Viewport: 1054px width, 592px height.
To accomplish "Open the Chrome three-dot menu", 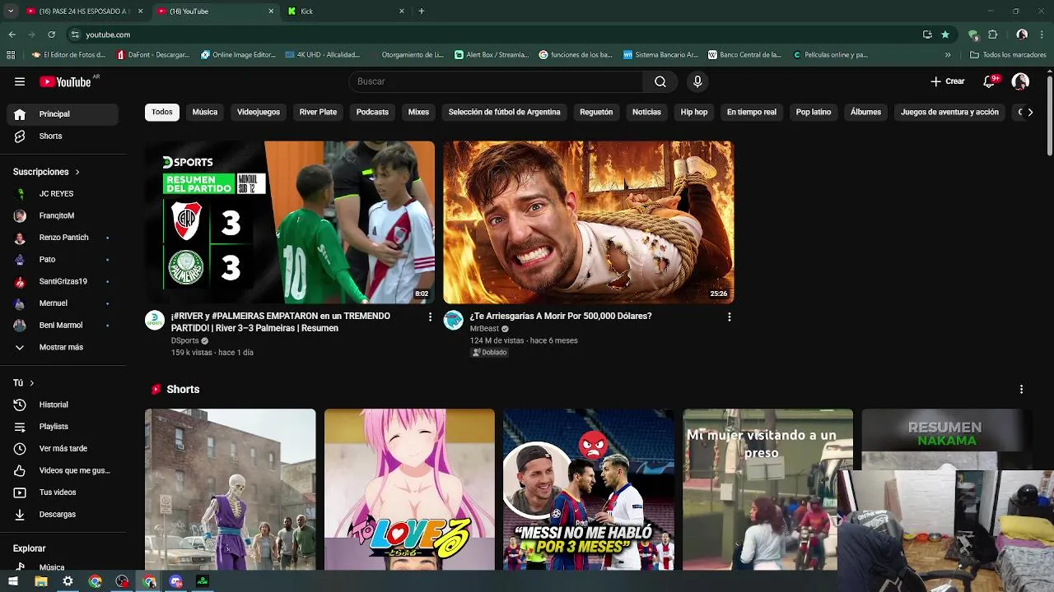I will [x=1042, y=35].
